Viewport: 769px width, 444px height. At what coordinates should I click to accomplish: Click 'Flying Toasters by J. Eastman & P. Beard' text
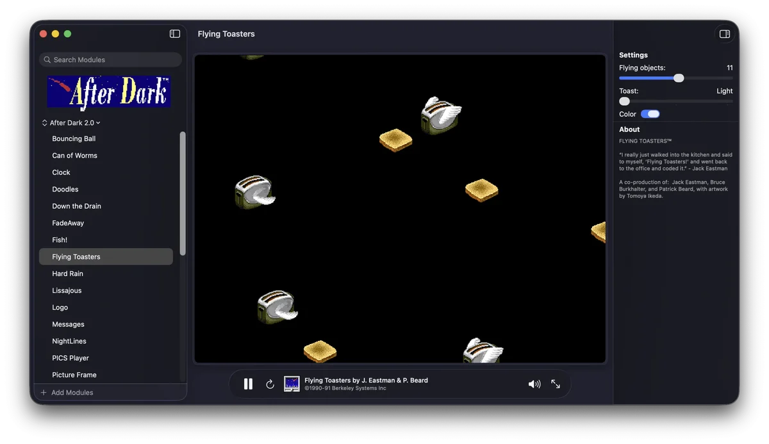(x=366, y=380)
